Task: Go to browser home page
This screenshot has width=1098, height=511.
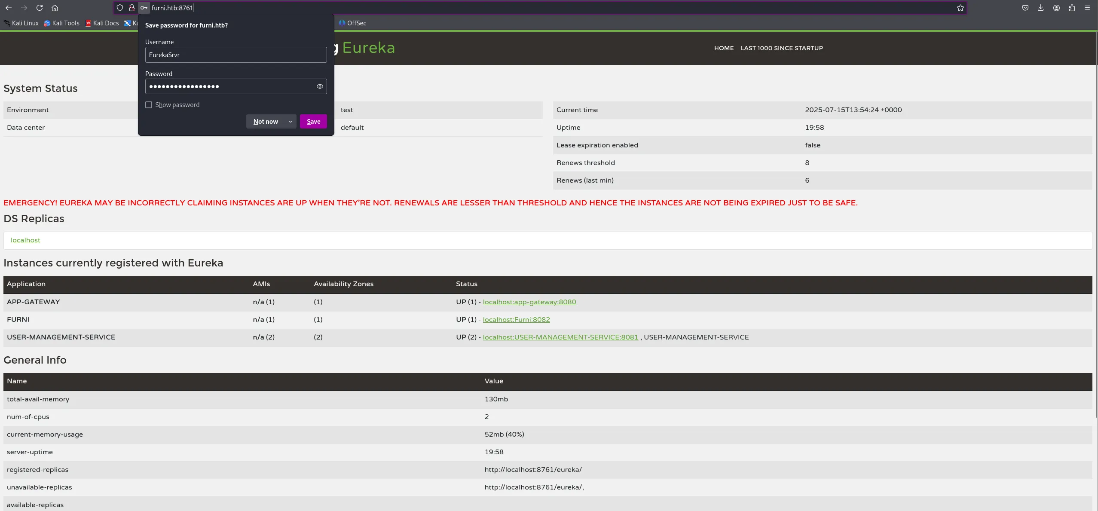Action: coord(55,8)
